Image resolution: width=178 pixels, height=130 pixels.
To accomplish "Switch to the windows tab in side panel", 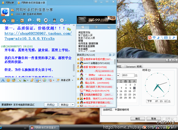I will (109, 27).
